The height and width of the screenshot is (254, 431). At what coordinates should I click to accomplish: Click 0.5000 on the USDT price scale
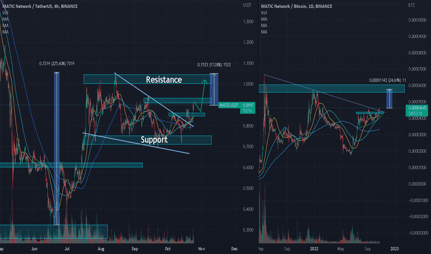248,188
